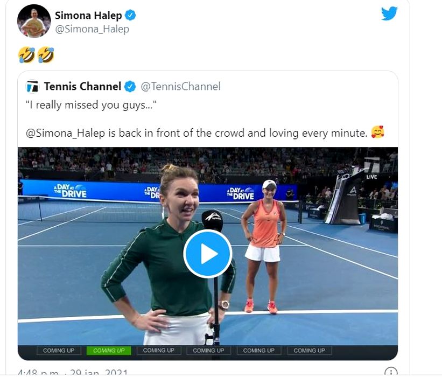
Task: Follow the @Simona_Halep mention in quoted text
Action: (x=62, y=132)
